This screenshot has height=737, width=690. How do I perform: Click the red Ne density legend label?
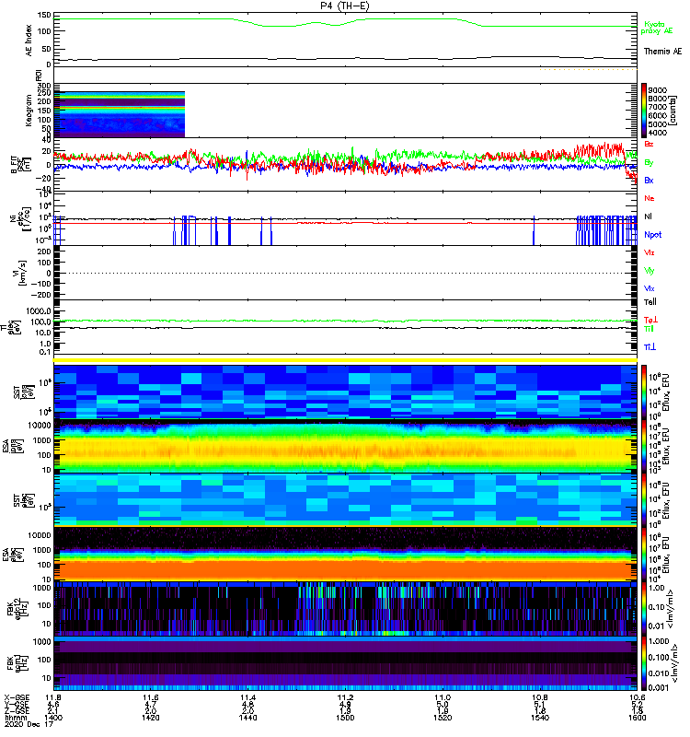pyautogui.click(x=650, y=198)
